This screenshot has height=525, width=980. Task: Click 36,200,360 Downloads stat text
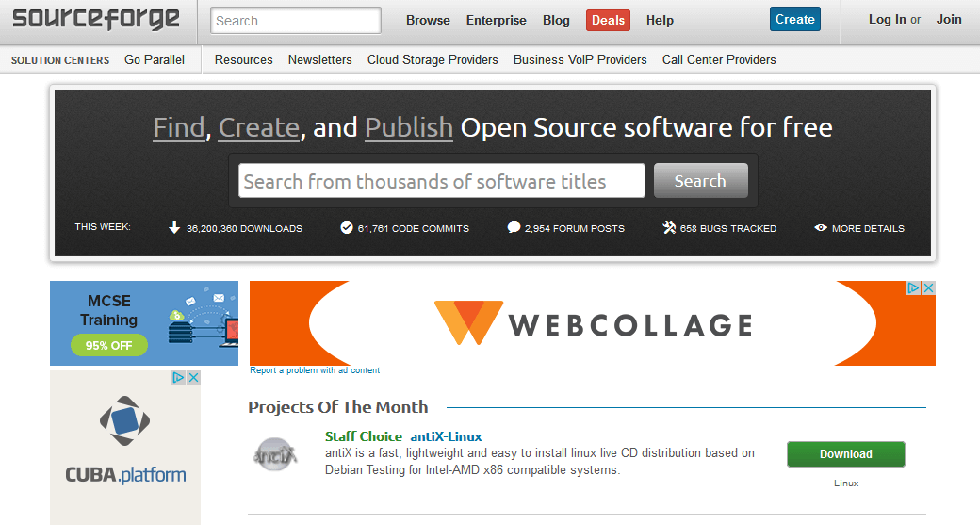point(244,229)
